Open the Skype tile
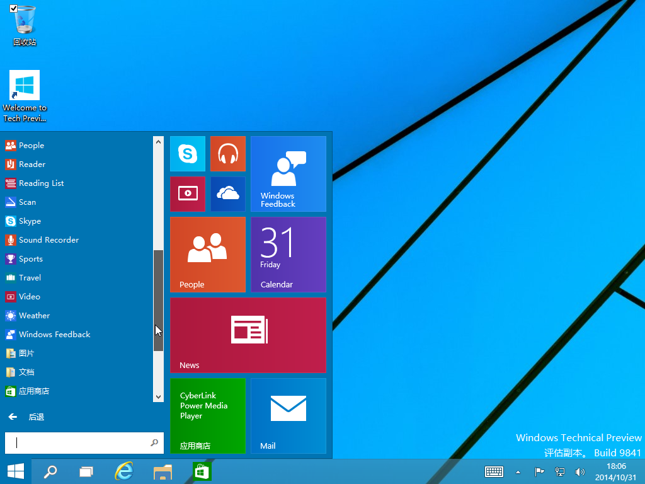 click(x=188, y=154)
